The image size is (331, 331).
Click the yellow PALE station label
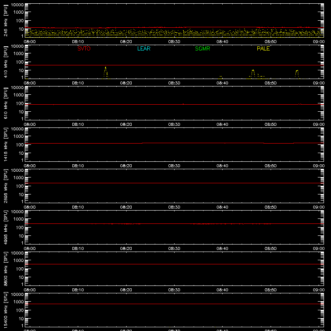tap(263, 48)
